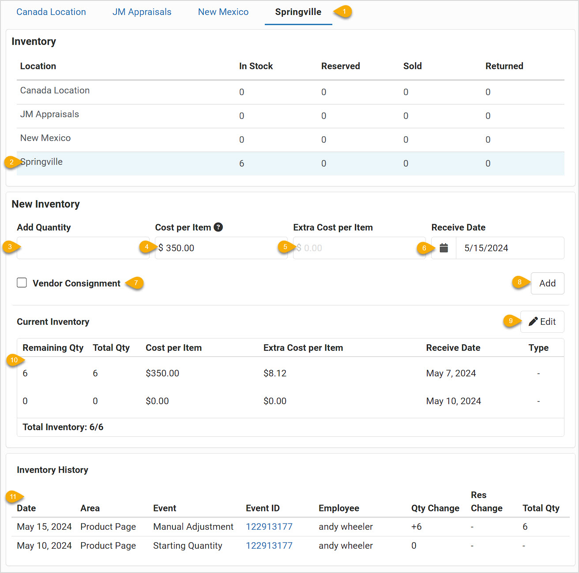Click andy wheeler in the Starting Quantity row
Viewport: 579px width, 573px height.
[x=346, y=546]
